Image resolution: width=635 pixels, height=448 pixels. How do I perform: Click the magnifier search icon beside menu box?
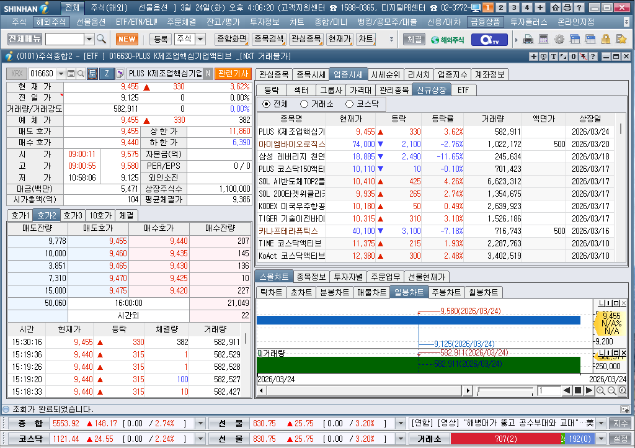101,39
